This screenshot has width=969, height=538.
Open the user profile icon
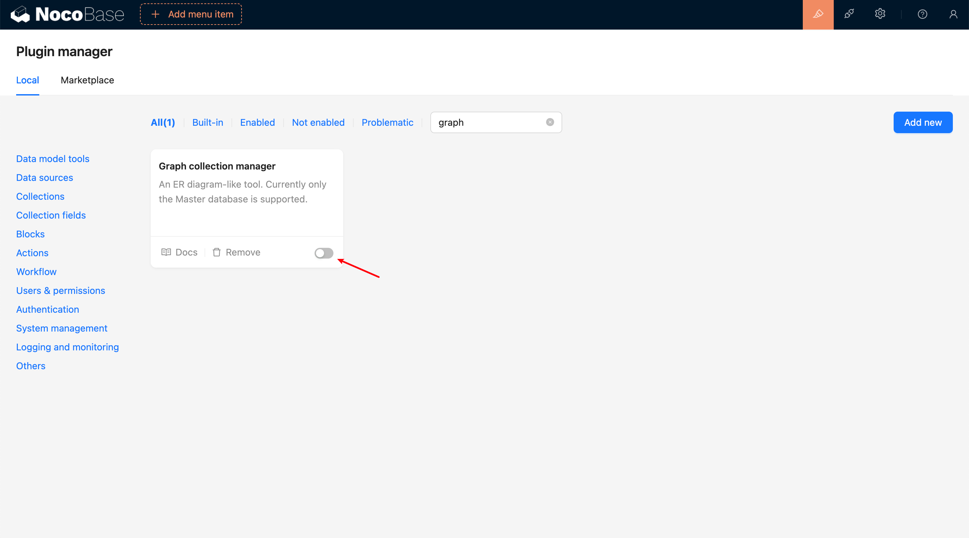953,14
